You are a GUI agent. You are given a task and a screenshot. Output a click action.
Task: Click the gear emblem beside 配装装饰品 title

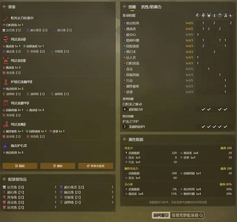[4, 179]
